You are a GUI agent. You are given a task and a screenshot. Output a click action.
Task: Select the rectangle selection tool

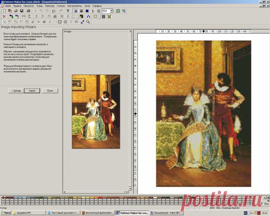(x=60, y=22)
